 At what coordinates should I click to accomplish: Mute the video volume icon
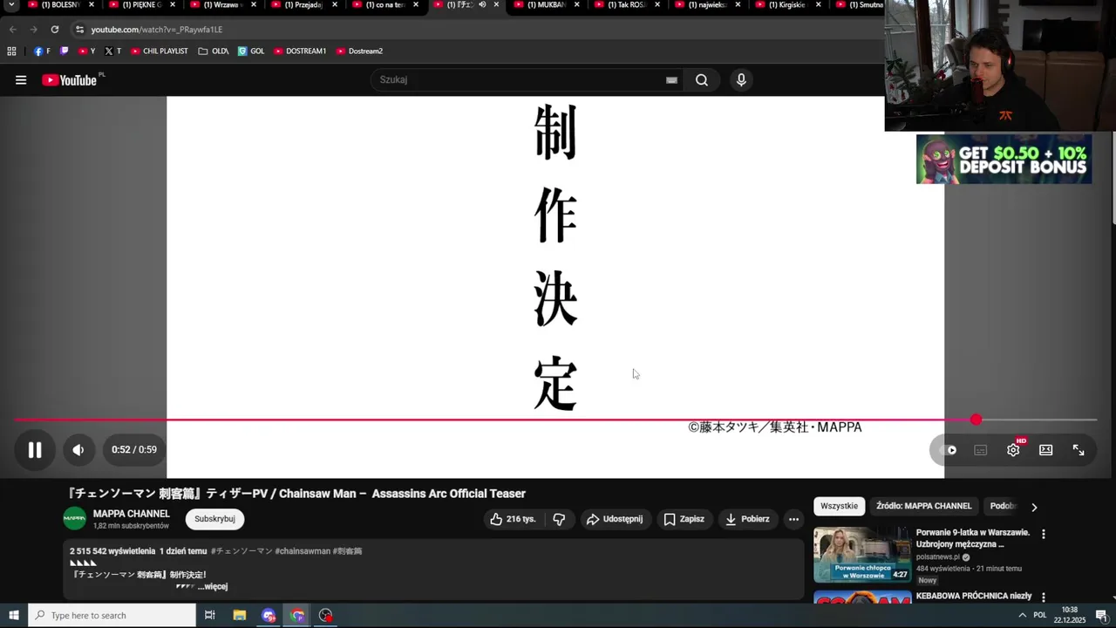78,450
